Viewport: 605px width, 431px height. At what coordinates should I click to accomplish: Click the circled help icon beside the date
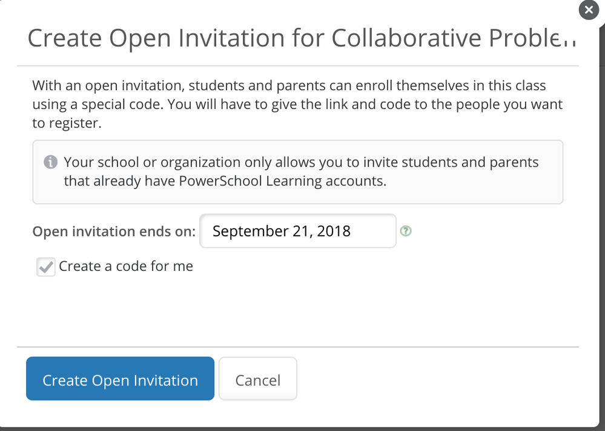pos(406,231)
